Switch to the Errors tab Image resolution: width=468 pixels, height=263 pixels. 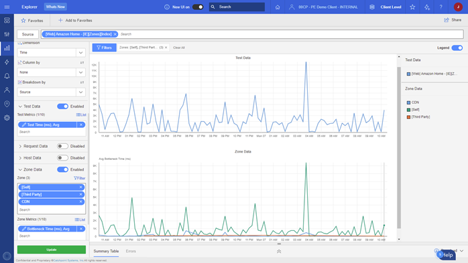tap(131, 251)
